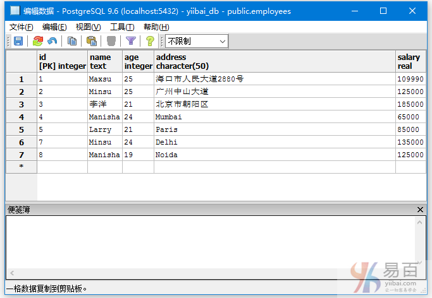Click the Copy icon in toolbar
Viewport: 432px width, 298px height.
(72, 41)
